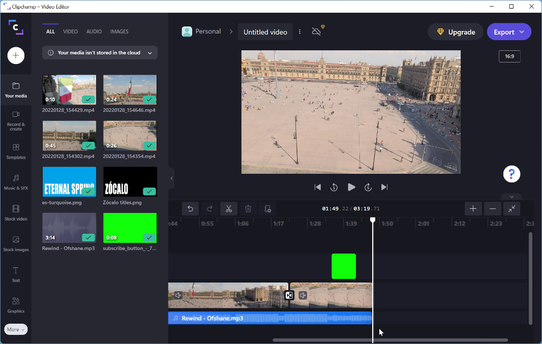Click the horizontal timeline scrollbar
This screenshot has width=542, height=344.
coord(390,340)
